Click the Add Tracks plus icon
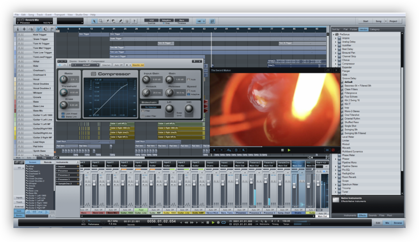Screen dimensions: 419x242 24,29
